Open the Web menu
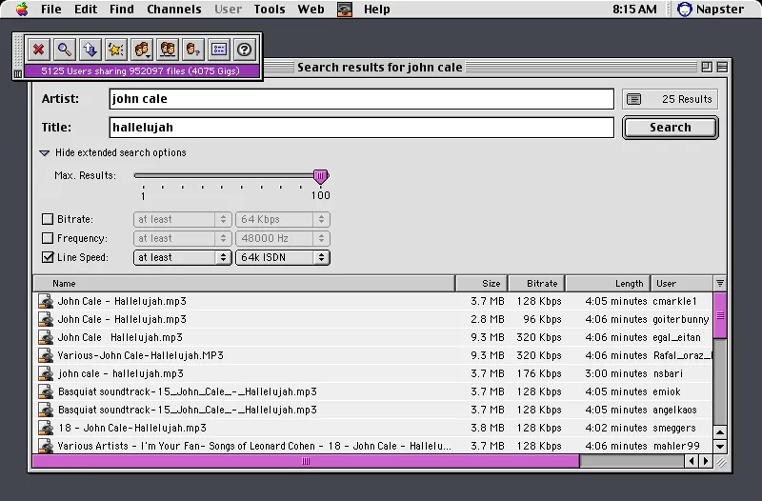This screenshot has width=762, height=501. (311, 10)
